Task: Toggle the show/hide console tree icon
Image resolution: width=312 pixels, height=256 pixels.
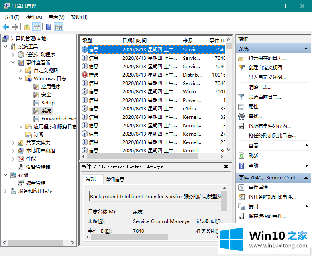Action: click(37, 27)
